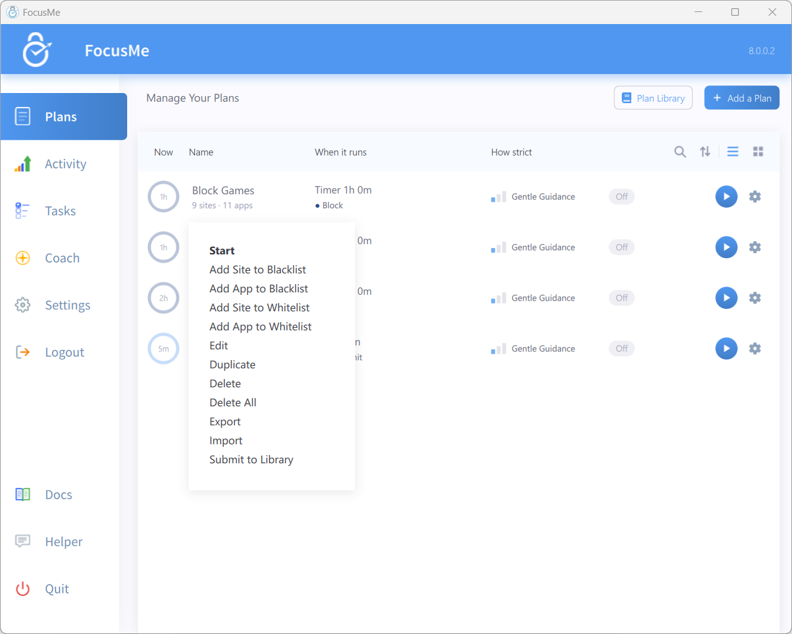Viewport: 792px width, 634px height.
Task: Click the search magnifier icon in plans header
Action: [x=680, y=152]
